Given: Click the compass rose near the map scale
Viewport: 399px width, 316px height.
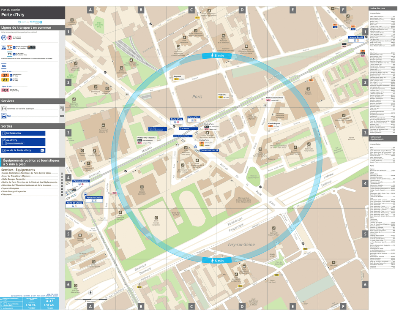Looking at the screenshot, I should point(90,293).
